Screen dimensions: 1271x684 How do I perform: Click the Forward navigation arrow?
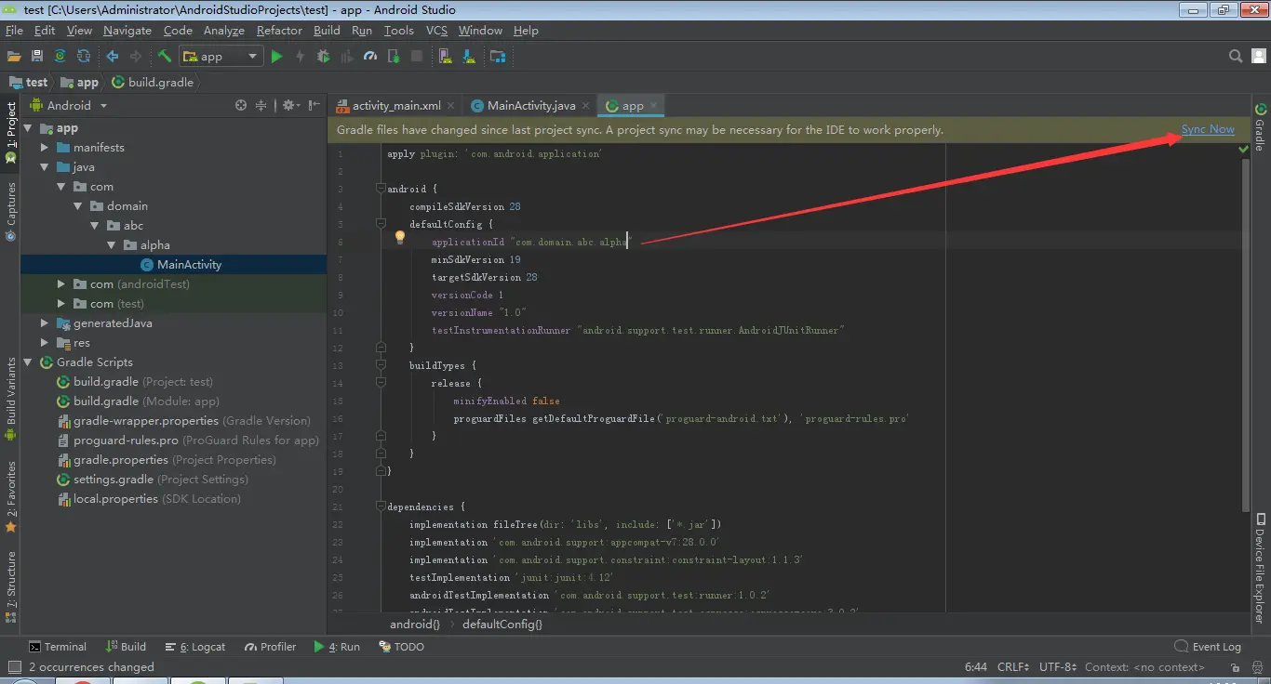(x=136, y=57)
